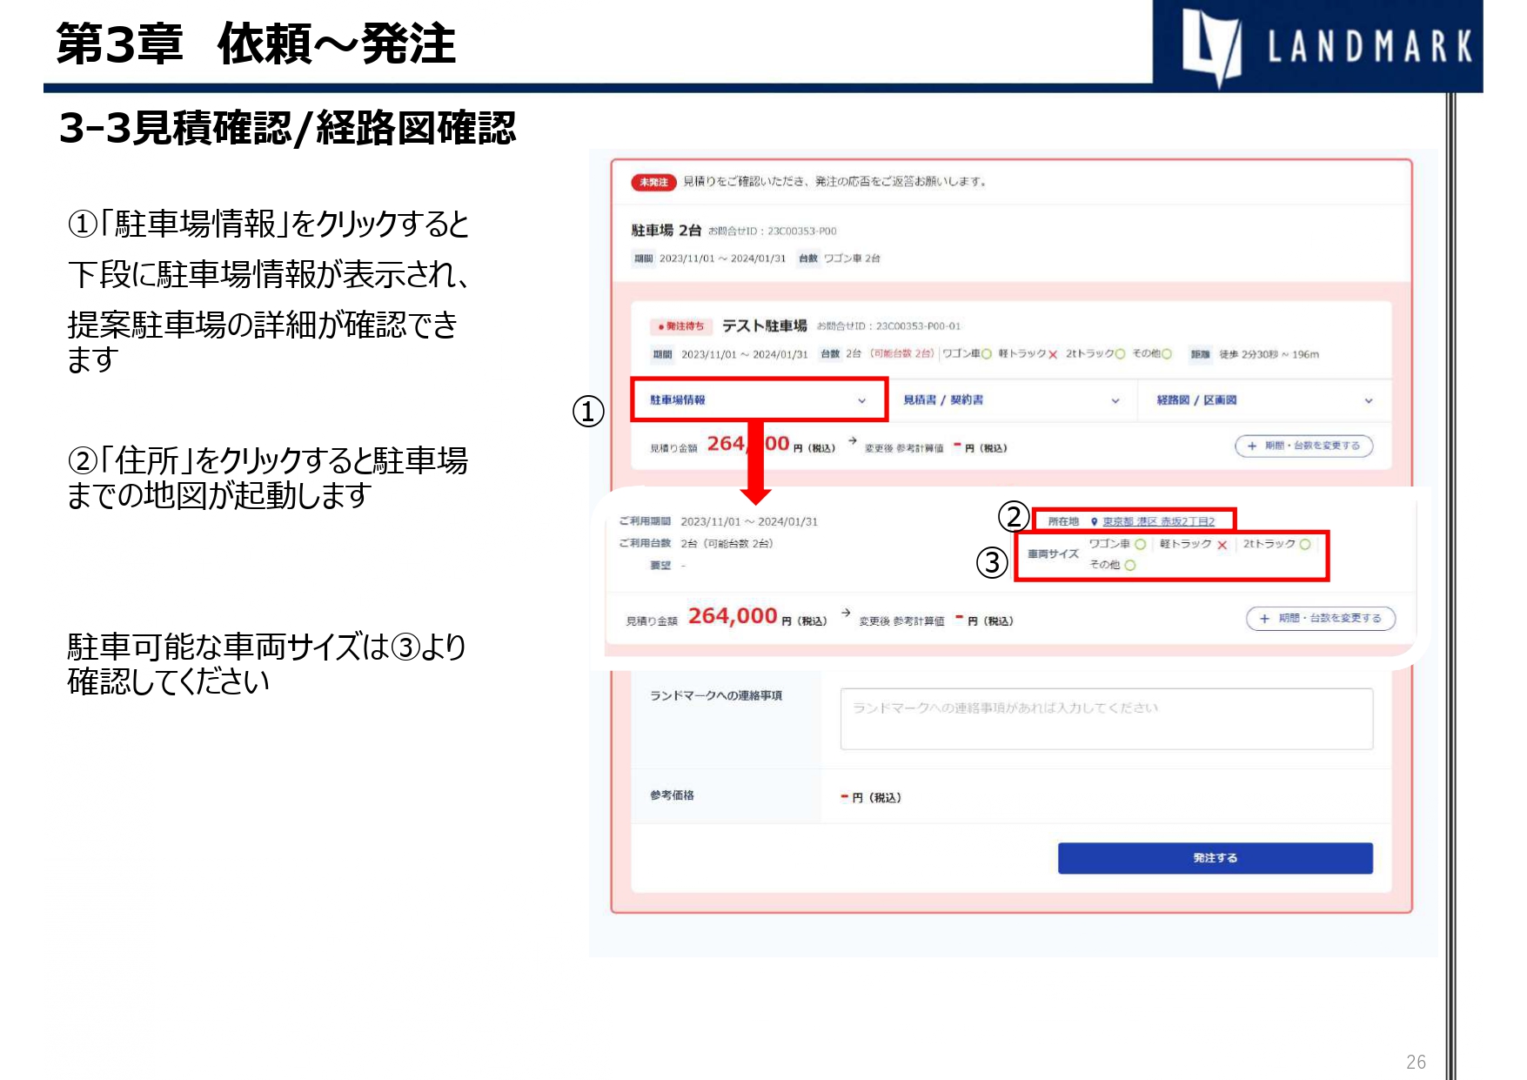
Task: Click the 未発注 status badge
Action: pyautogui.click(x=653, y=182)
